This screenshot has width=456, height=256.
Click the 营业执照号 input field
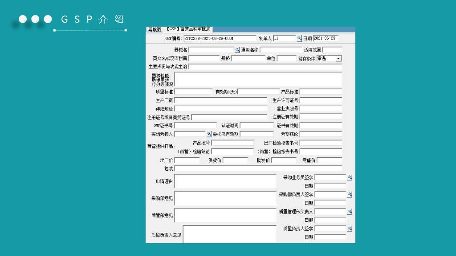321,108
